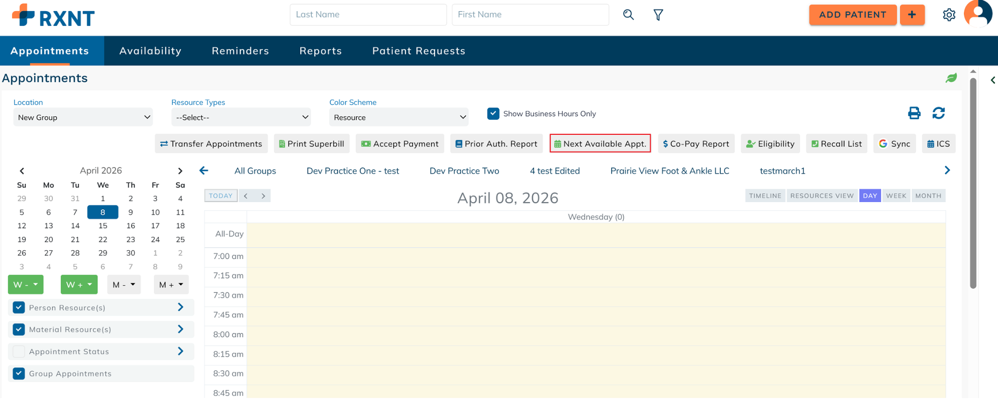Screen dimensions: 998x403
Task: Open the Resource Types dropdown
Action: (241, 117)
